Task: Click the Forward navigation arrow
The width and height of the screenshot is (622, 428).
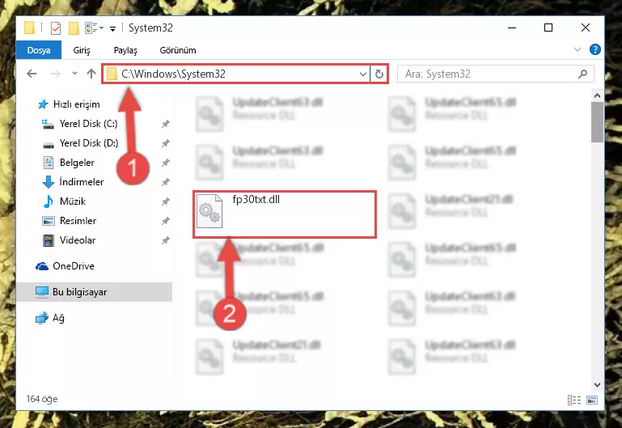Action: coord(55,74)
